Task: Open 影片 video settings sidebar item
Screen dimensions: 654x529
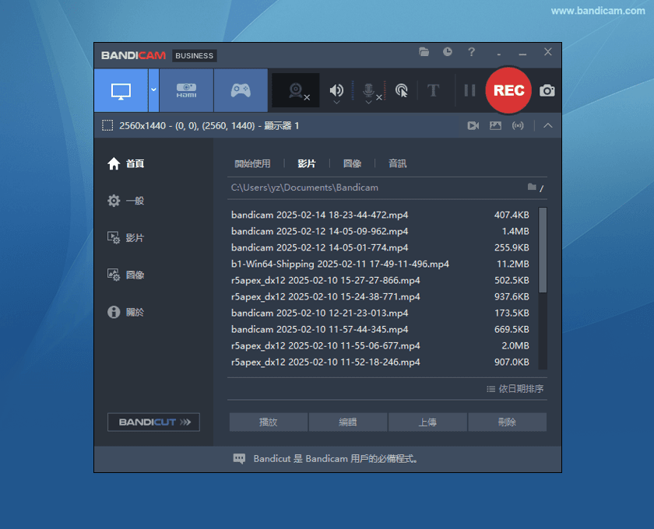Action: (125, 237)
